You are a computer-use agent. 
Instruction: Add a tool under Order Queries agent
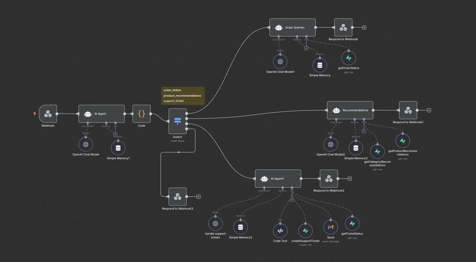(x=306, y=48)
